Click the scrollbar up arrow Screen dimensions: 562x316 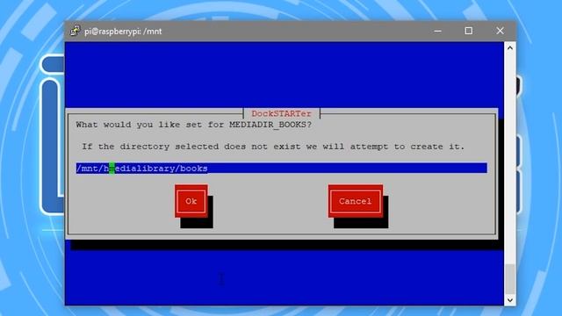[509, 48]
